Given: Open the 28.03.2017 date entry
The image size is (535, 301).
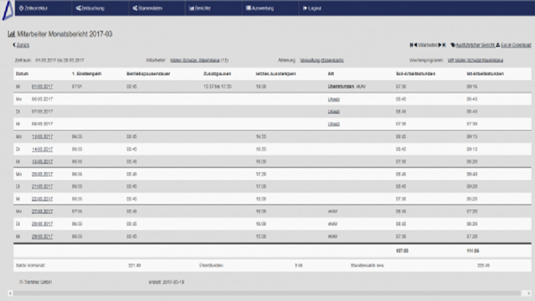Looking at the screenshot, I should 42,224.
